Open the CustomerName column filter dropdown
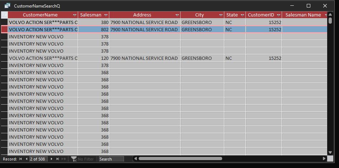 click(75, 15)
